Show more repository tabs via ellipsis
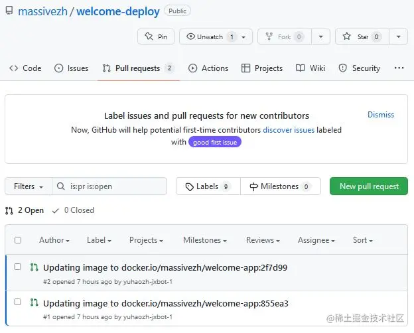414x333 pixels. 399,68
